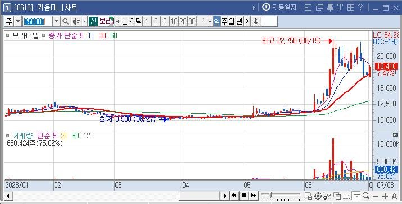Click the stock search magnifier icon
Screen dimensions: 402x204
(x=66, y=21)
